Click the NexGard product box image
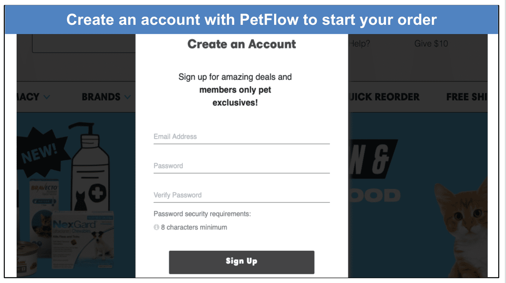This screenshot has width=506, height=283. point(82,236)
